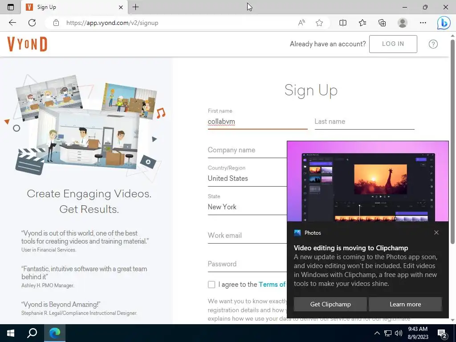The image size is (456, 342).
Task: Show hidden tray icons chevron
Action: (x=377, y=333)
